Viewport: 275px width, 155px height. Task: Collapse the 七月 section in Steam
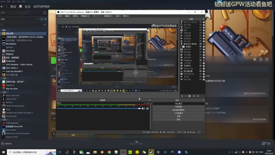pyautogui.click(x=1, y=92)
